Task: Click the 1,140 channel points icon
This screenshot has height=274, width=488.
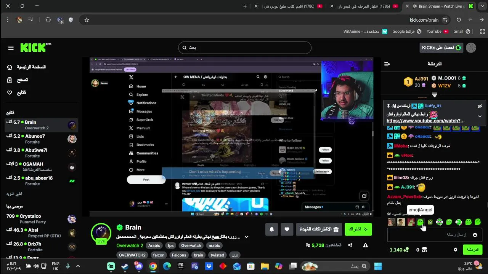Action: 406,250
